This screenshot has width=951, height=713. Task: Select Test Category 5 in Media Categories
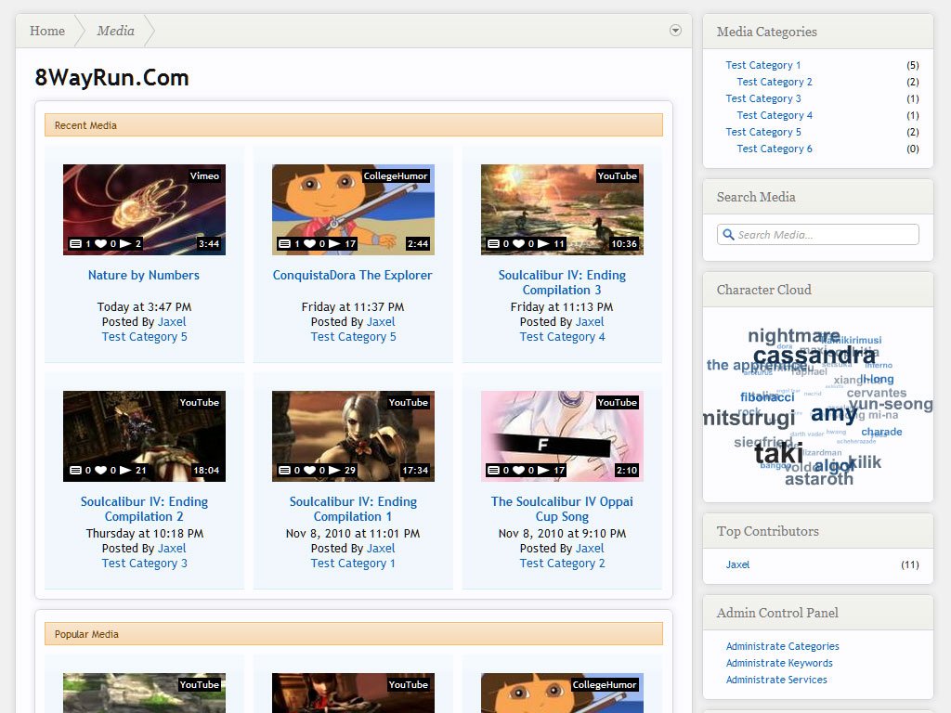(x=763, y=132)
